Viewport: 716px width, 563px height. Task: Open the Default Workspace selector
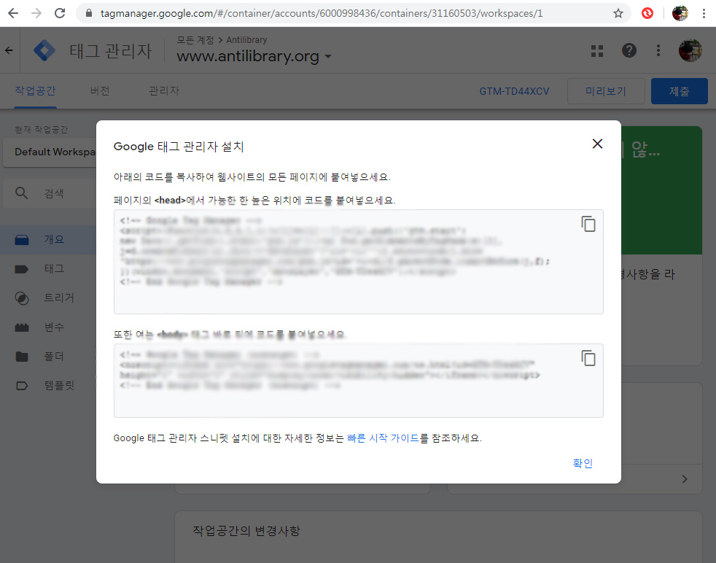(x=50, y=152)
